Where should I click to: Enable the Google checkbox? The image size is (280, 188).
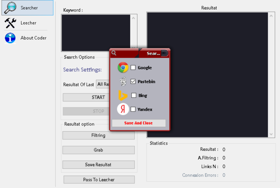click(133, 68)
